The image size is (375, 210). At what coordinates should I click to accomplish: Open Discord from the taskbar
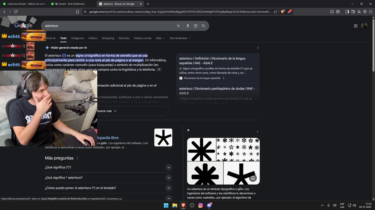(209, 205)
